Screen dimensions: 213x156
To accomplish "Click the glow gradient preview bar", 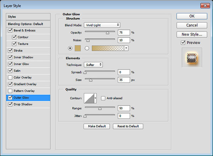I will pos(108,48).
